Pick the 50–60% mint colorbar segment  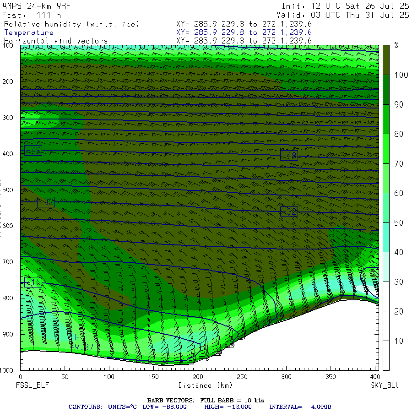click(x=386, y=208)
